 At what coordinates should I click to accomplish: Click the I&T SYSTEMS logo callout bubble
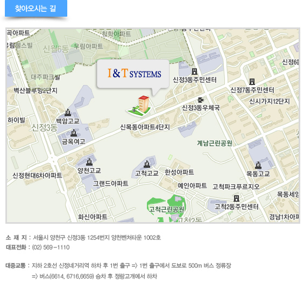click(x=133, y=74)
